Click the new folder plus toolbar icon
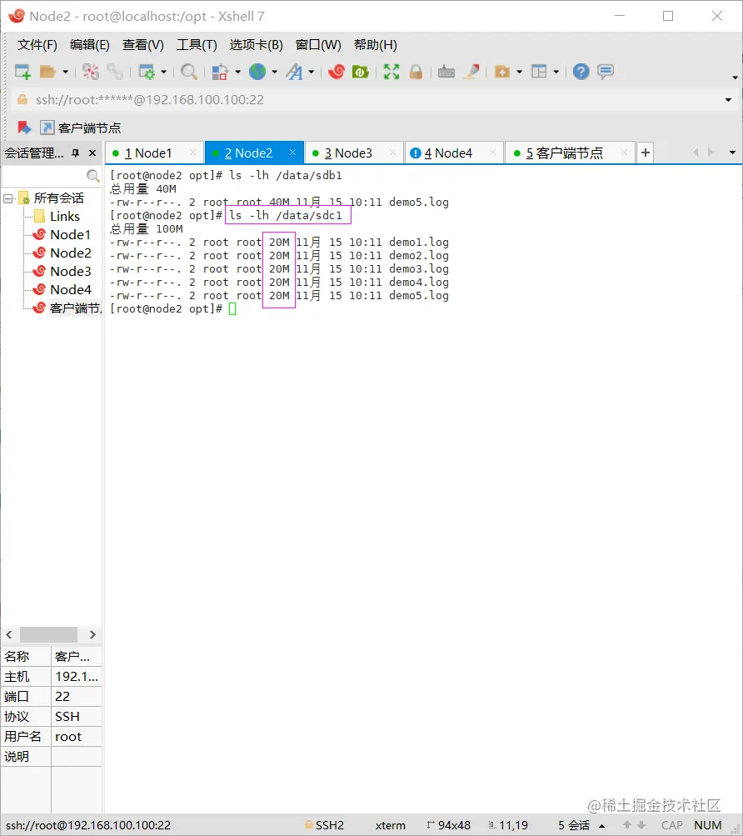 502,71
